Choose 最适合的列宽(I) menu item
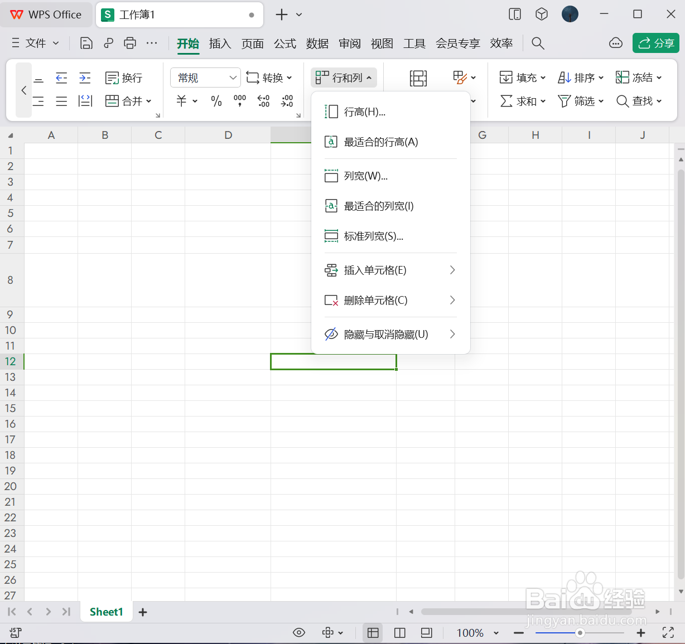685x644 pixels. [x=390, y=206]
